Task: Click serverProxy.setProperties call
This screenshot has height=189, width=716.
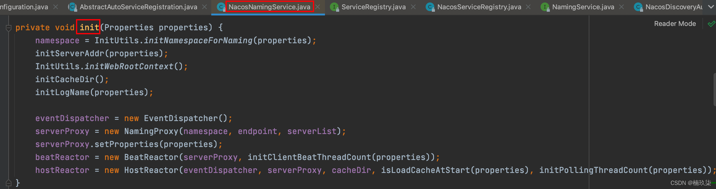Action: coord(126,144)
